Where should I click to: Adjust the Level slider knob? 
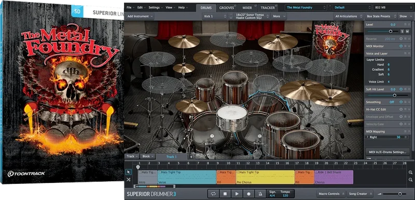pyautogui.click(x=391, y=32)
